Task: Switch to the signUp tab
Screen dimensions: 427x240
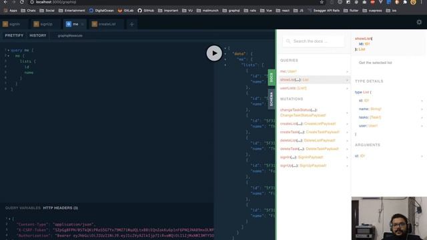Action: tap(46, 24)
